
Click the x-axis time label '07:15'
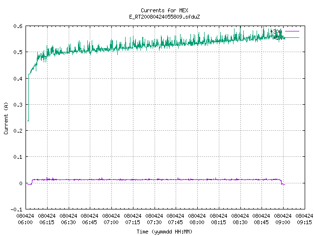[x=133, y=222]
